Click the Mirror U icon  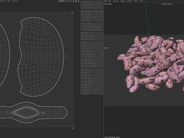click(x=82, y=42)
